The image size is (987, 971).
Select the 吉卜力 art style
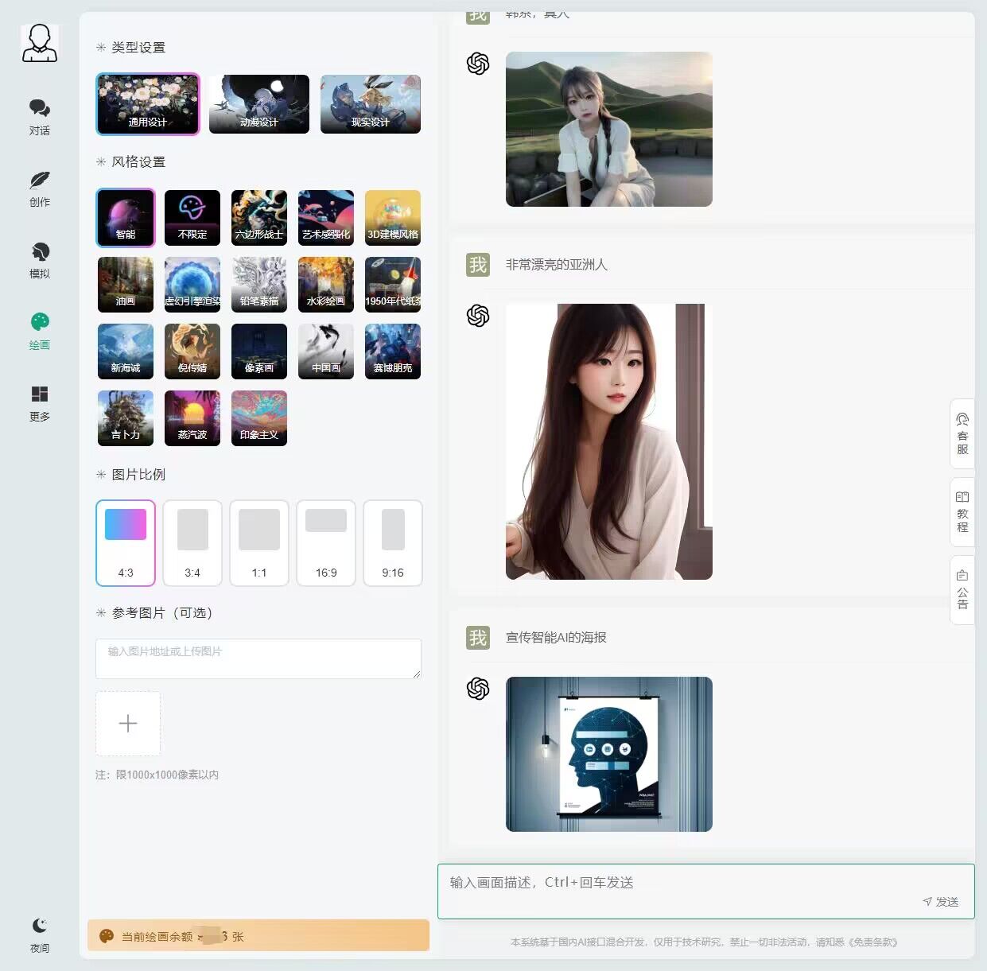click(125, 418)
